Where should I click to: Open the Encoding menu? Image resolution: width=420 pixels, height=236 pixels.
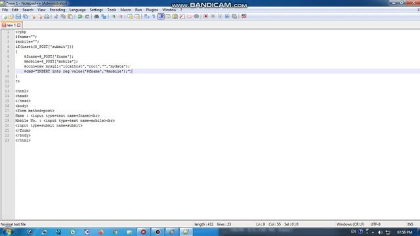(x=57, y=10)
